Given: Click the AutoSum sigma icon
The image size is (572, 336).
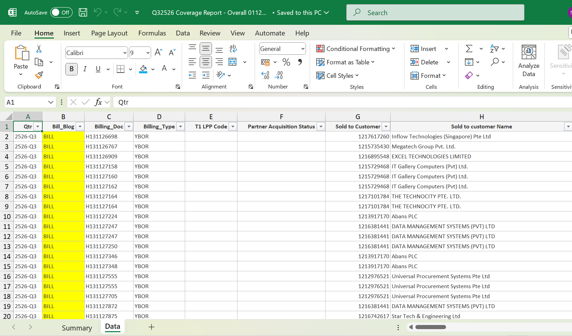Looking at the screenshot, I should pyautogui.click(x=469, y=49).
